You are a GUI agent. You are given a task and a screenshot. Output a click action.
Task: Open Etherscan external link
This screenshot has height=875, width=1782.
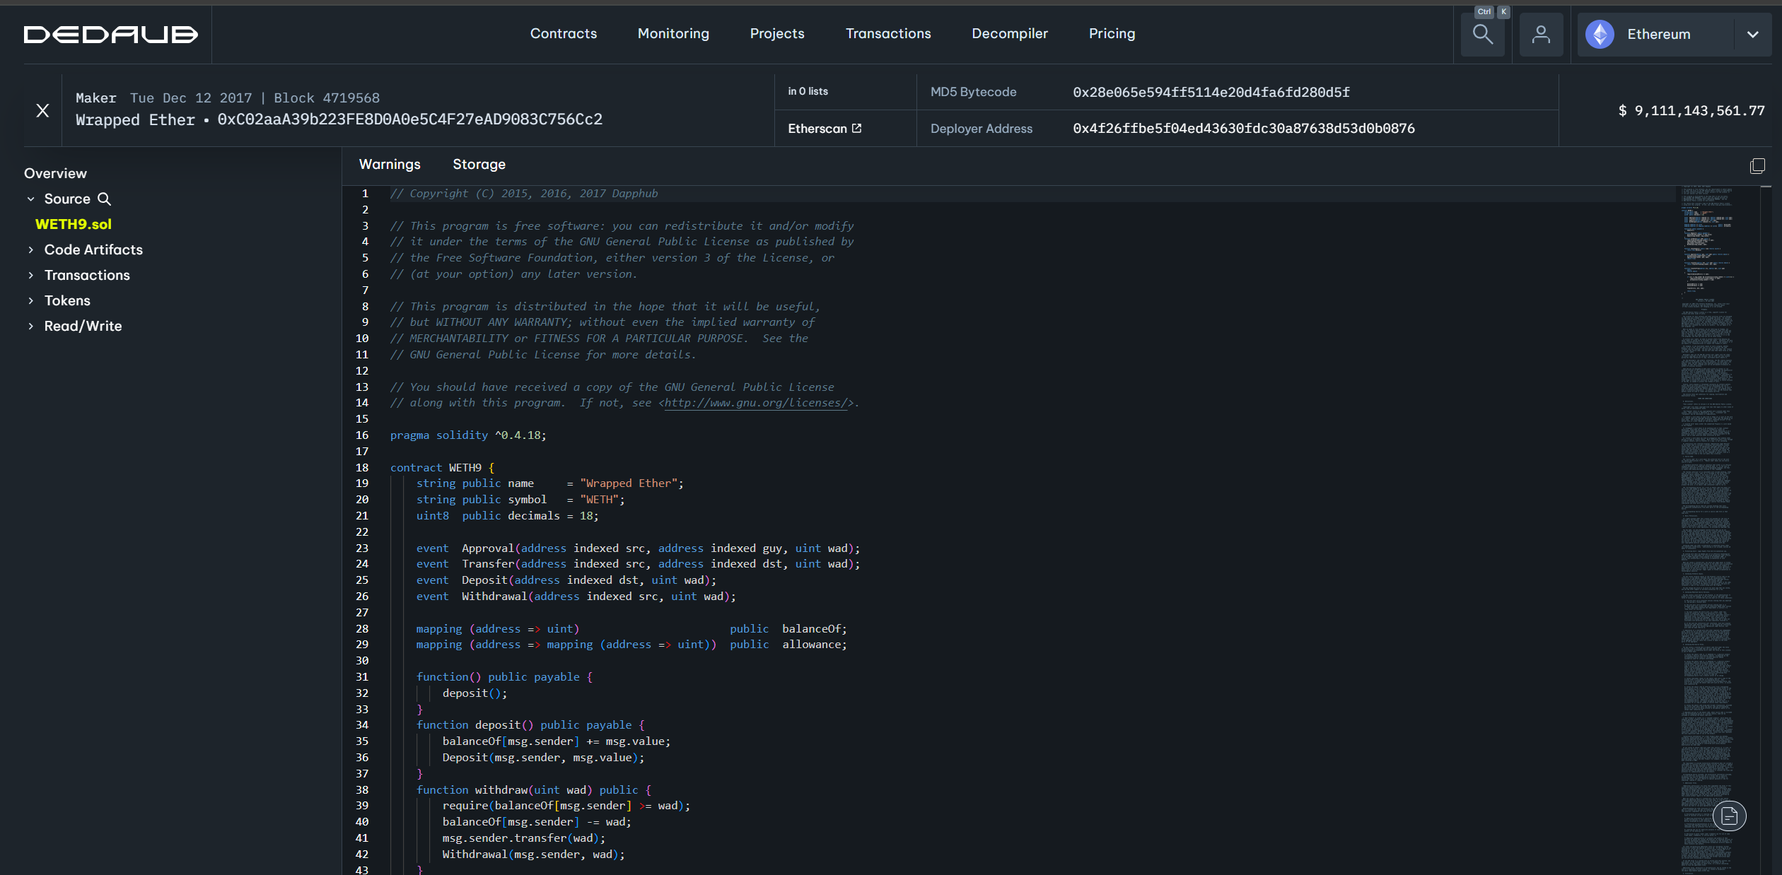pos(825,129)
